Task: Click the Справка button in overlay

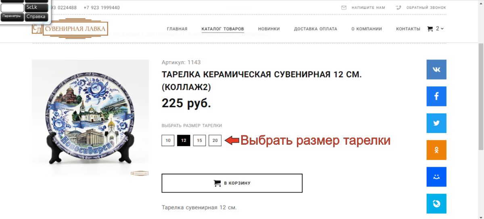Action: [x=36, y=17]
